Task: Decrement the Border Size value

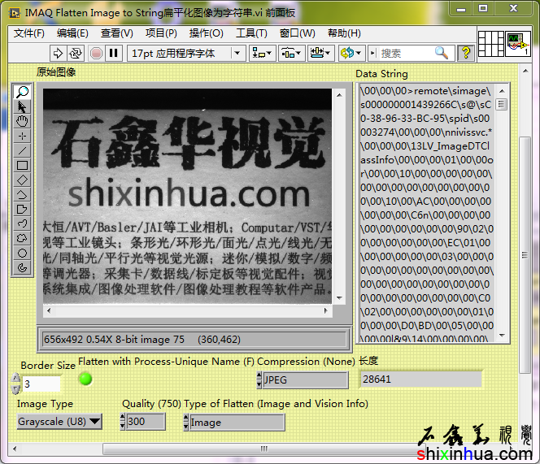Action: click(x=15, y=389)
